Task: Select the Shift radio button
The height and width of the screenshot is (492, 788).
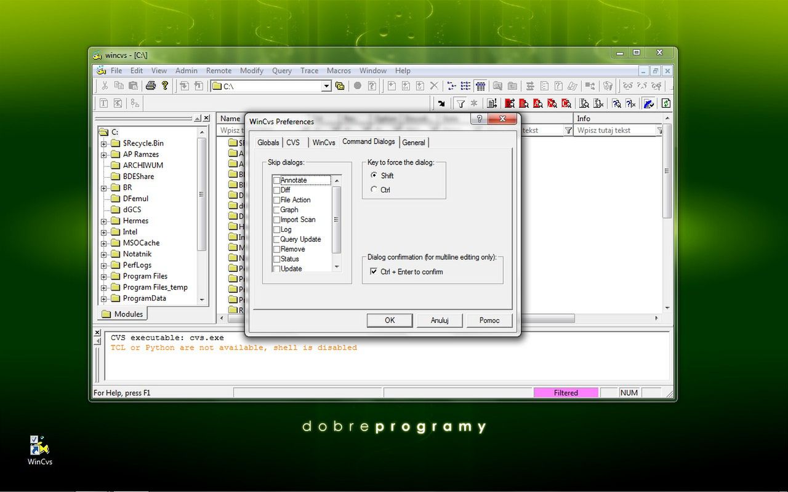Action: pos(374,175)
